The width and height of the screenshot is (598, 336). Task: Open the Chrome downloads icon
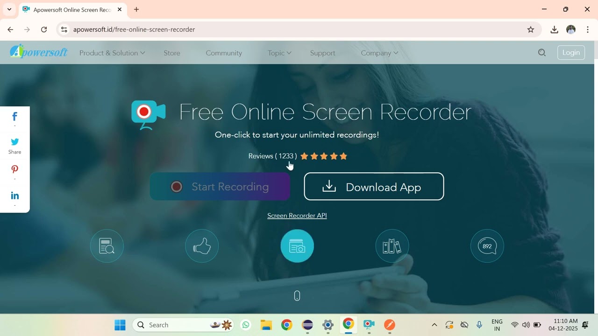pyautogui.click(x=554, y=29)
